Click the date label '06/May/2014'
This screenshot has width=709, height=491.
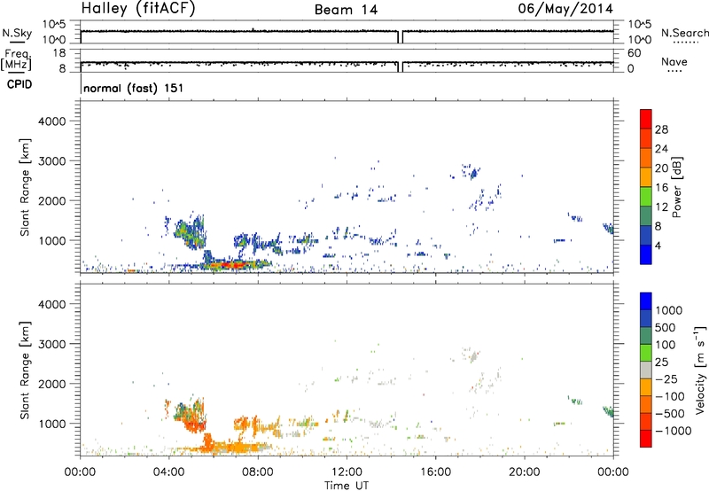point(565,9)
